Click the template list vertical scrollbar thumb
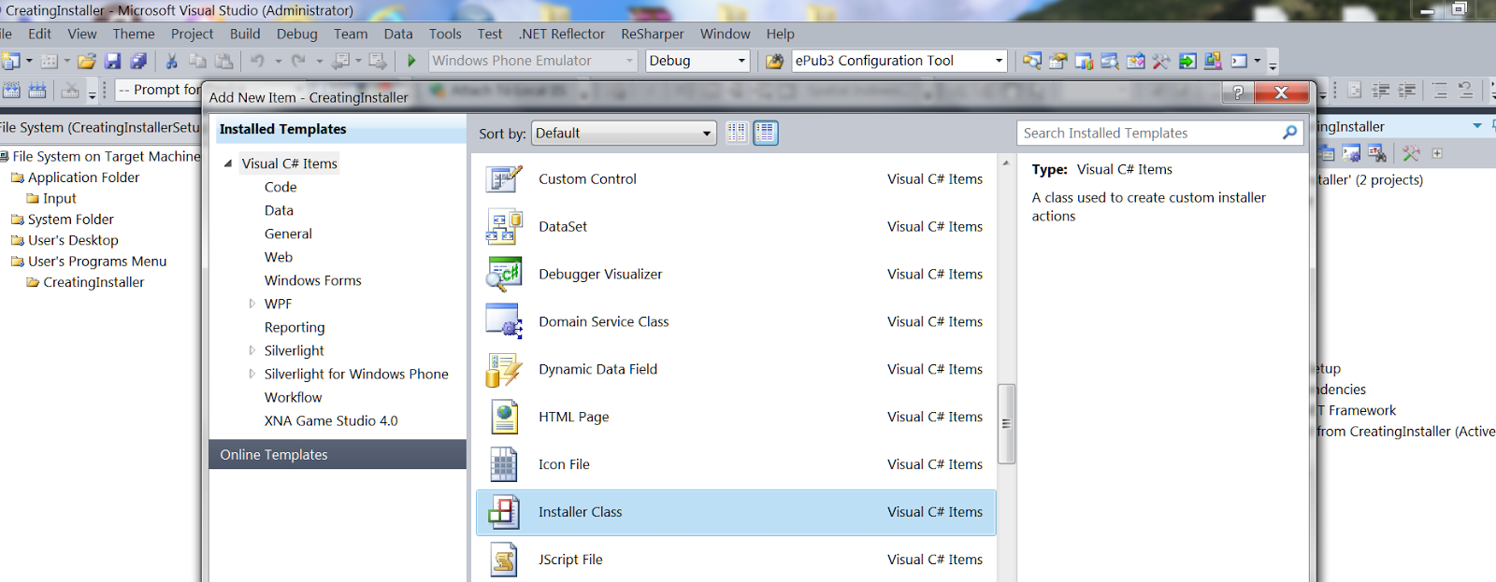 pos(1006,423)
